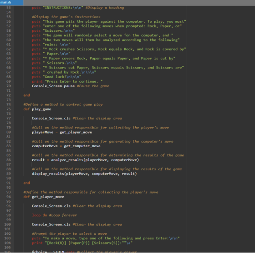Click 'Console_Screen.cls' on line 100
Viewport: 255px width, 253px height.
coord(51,224)
